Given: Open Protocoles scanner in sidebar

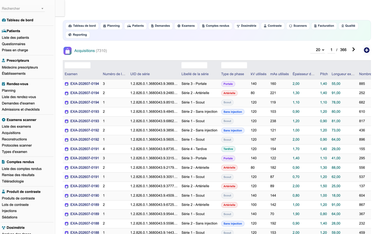Looking at the screenshot, I should [17, 146].
